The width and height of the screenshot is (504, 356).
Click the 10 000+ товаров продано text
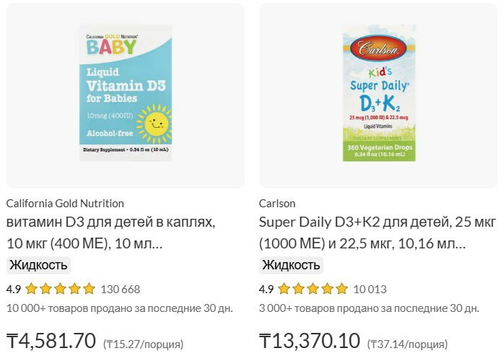click(x=120, y=308)
